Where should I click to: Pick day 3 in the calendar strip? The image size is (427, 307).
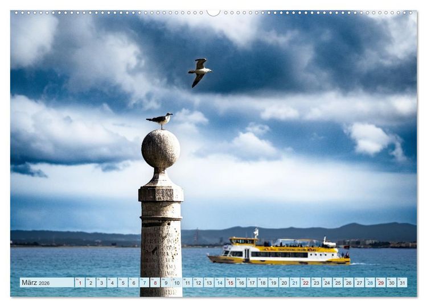tap(101, 283)
